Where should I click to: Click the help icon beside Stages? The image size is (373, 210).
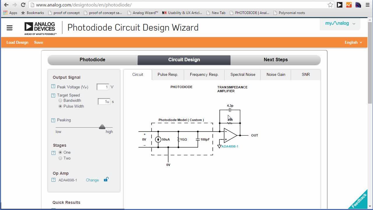point(53,153)
